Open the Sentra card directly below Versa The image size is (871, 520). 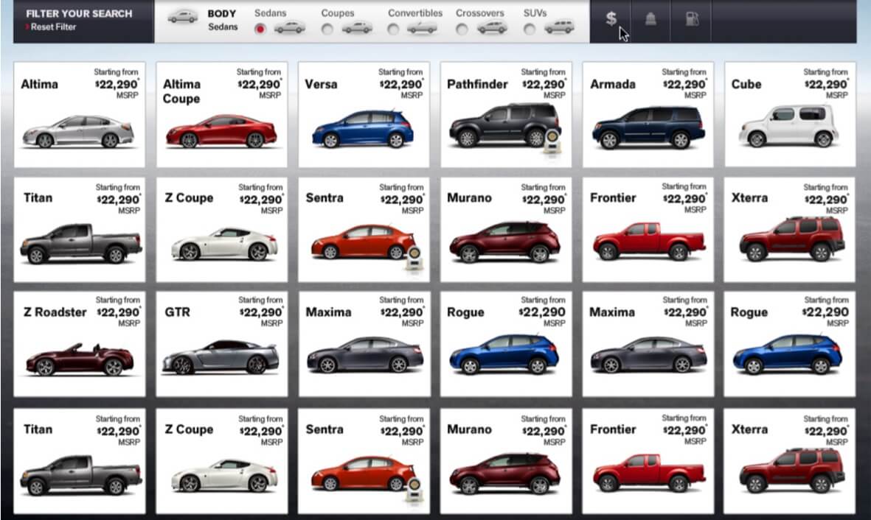click(364, 230)
